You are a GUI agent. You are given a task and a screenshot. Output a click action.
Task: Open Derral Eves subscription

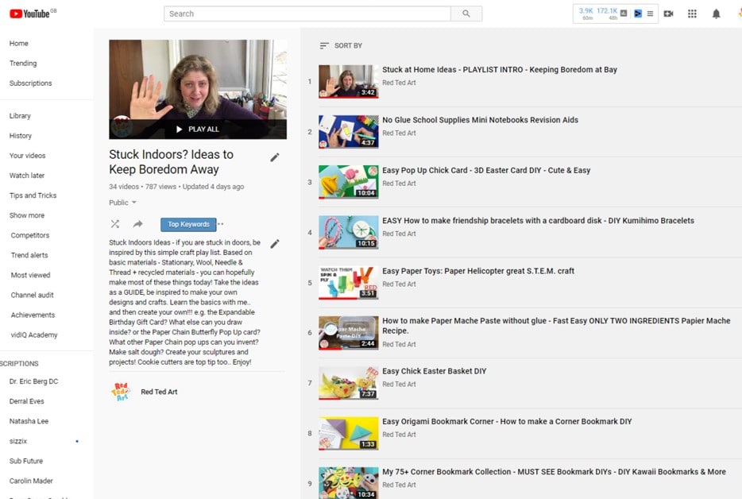point(26,401)
